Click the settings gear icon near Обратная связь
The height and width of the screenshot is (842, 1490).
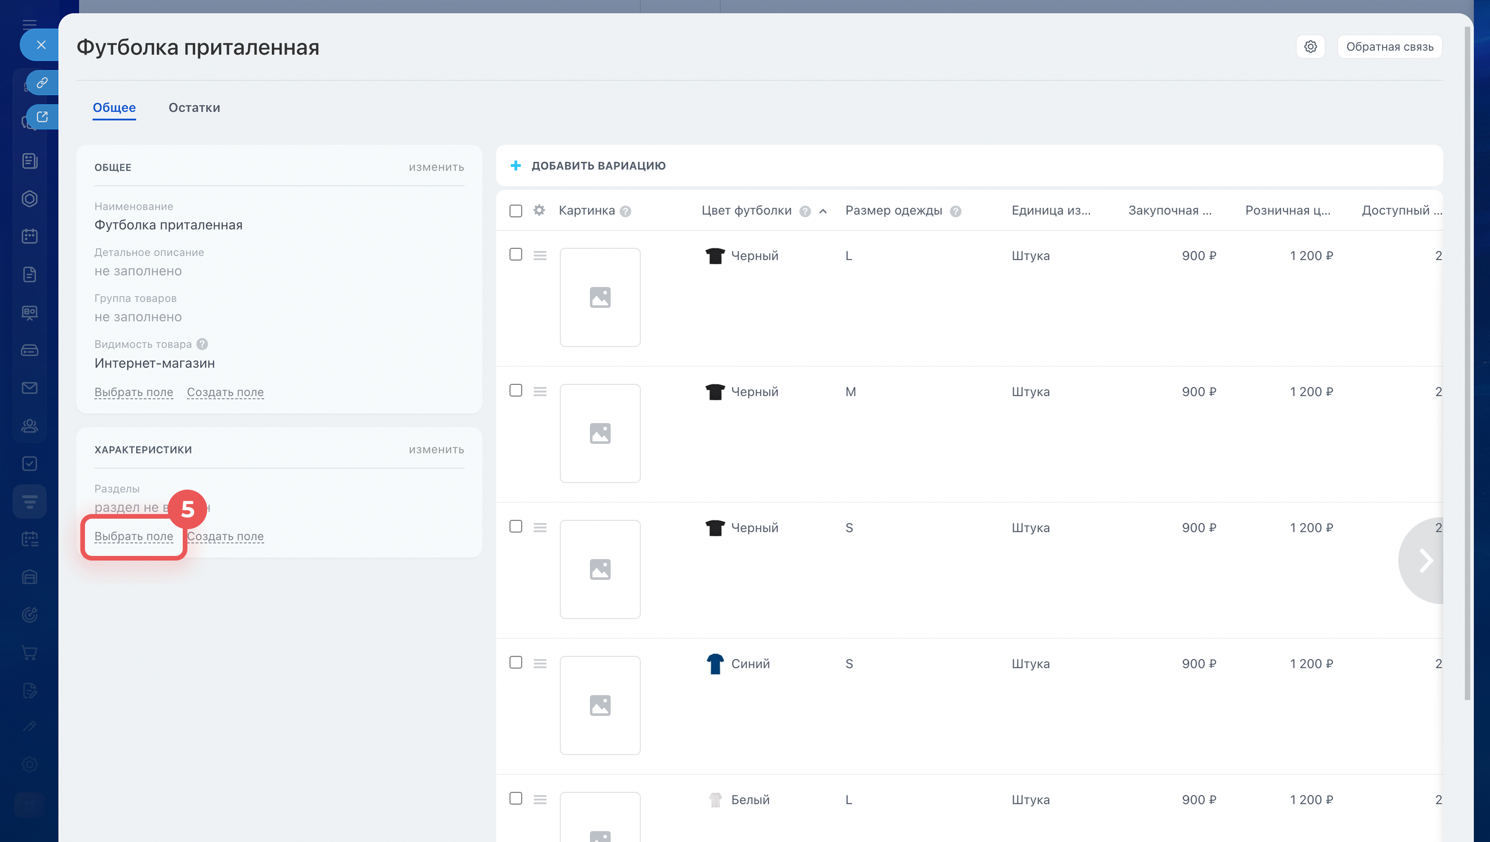[x=1310, y=47]
